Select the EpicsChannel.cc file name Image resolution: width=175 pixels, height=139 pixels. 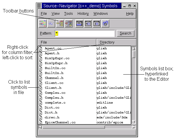pyautogui.click(x=60, y=122)
